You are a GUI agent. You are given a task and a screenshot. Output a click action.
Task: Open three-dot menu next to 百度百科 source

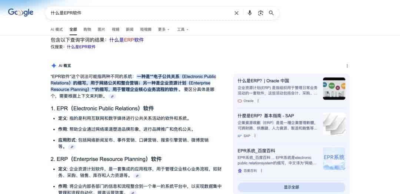pyautogui.click(x=261, y=171)
